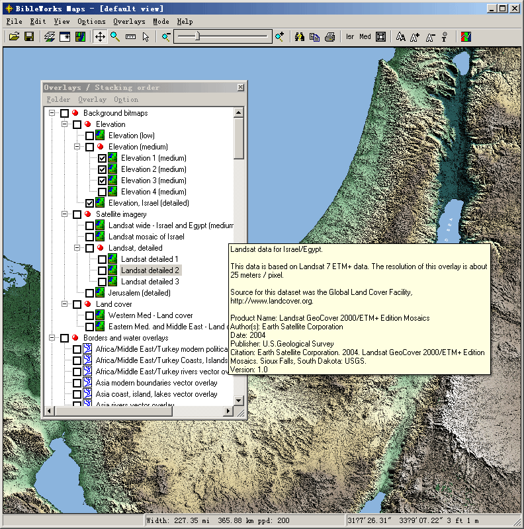
Task: Click the copy documents icon
Action: click(314, 36)
